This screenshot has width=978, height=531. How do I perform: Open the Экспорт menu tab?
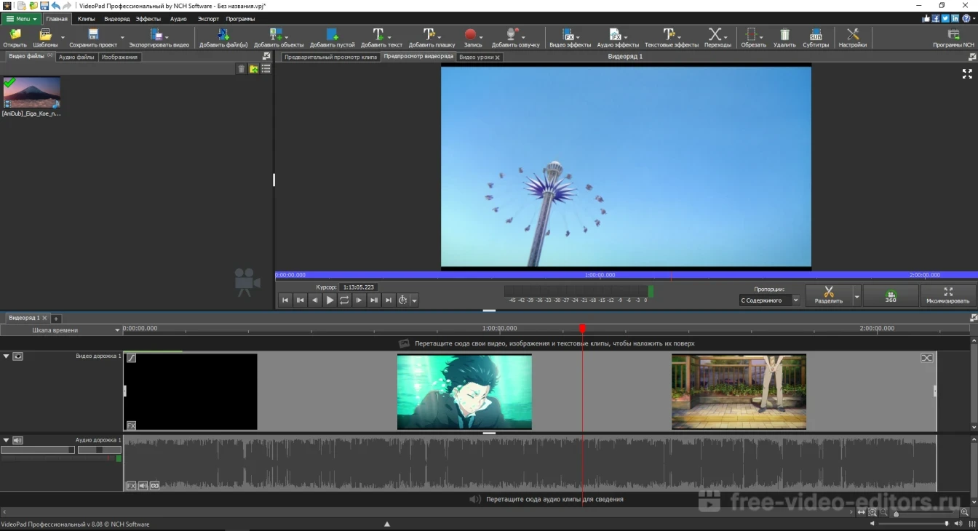pos(208,19)
